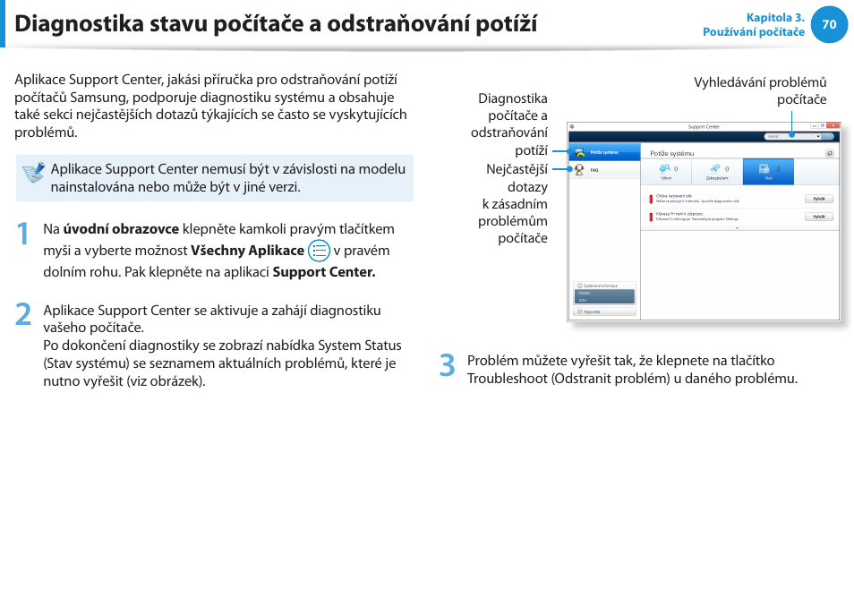
Task: Close the Support Center window
Action: [833, 126]
